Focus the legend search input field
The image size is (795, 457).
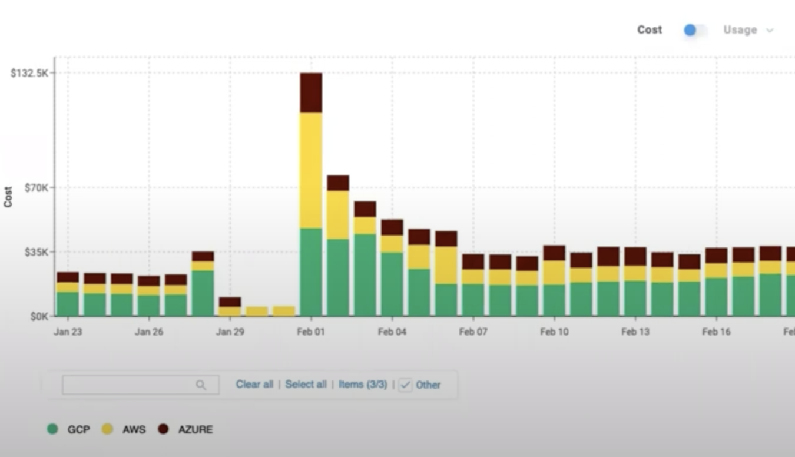coord(141,385)
